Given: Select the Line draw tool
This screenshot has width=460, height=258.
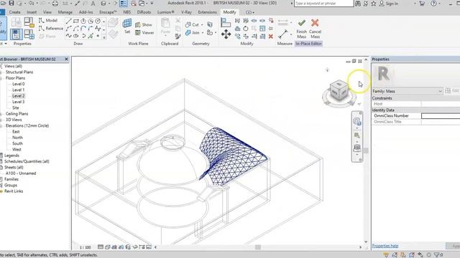Looking at the screenshot, I should click(69, 21).
